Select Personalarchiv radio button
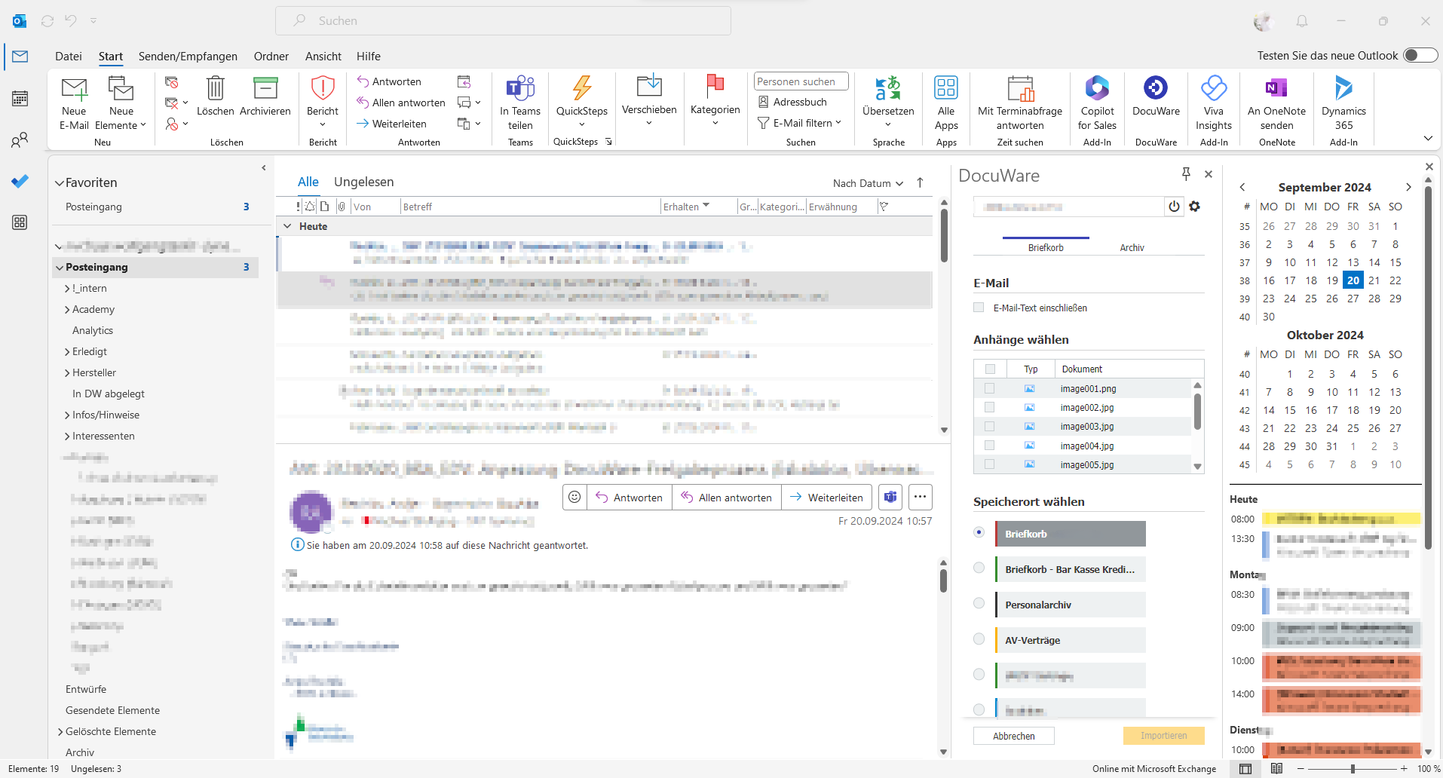Screen dimensions: 1443x778 [x=979, y=603]
